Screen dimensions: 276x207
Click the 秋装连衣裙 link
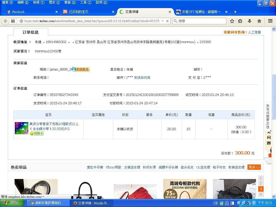[236, 167]
